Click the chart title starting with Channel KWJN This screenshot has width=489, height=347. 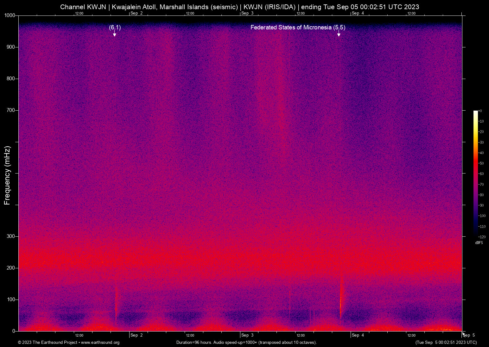point(239,7)
